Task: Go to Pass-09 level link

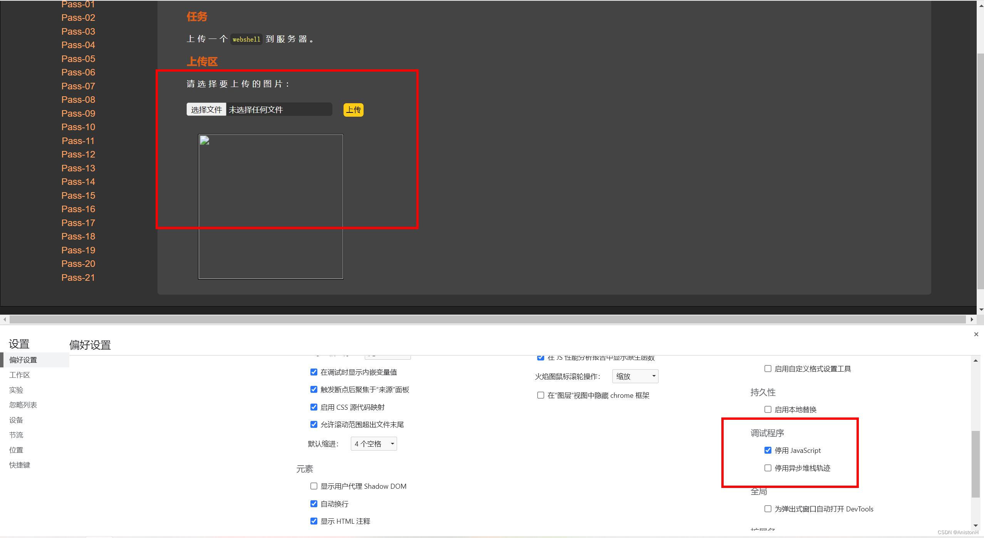Action: 78,113
